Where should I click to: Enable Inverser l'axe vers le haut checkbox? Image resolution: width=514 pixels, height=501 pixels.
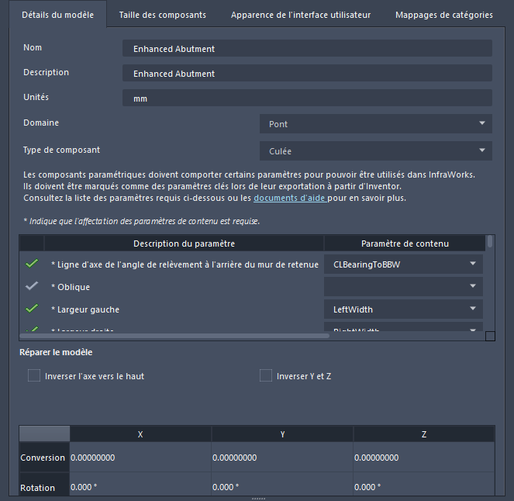[34, 376]
